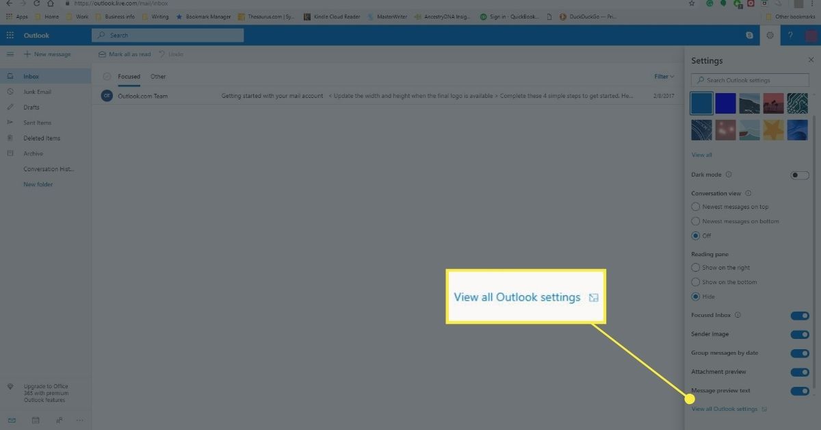821x430 pixels.
Task: Open the People module icon
Action: [x=59, y=420]
